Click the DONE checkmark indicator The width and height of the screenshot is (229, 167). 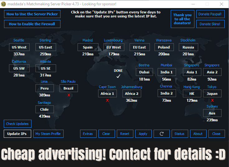(x=118, y=76)
